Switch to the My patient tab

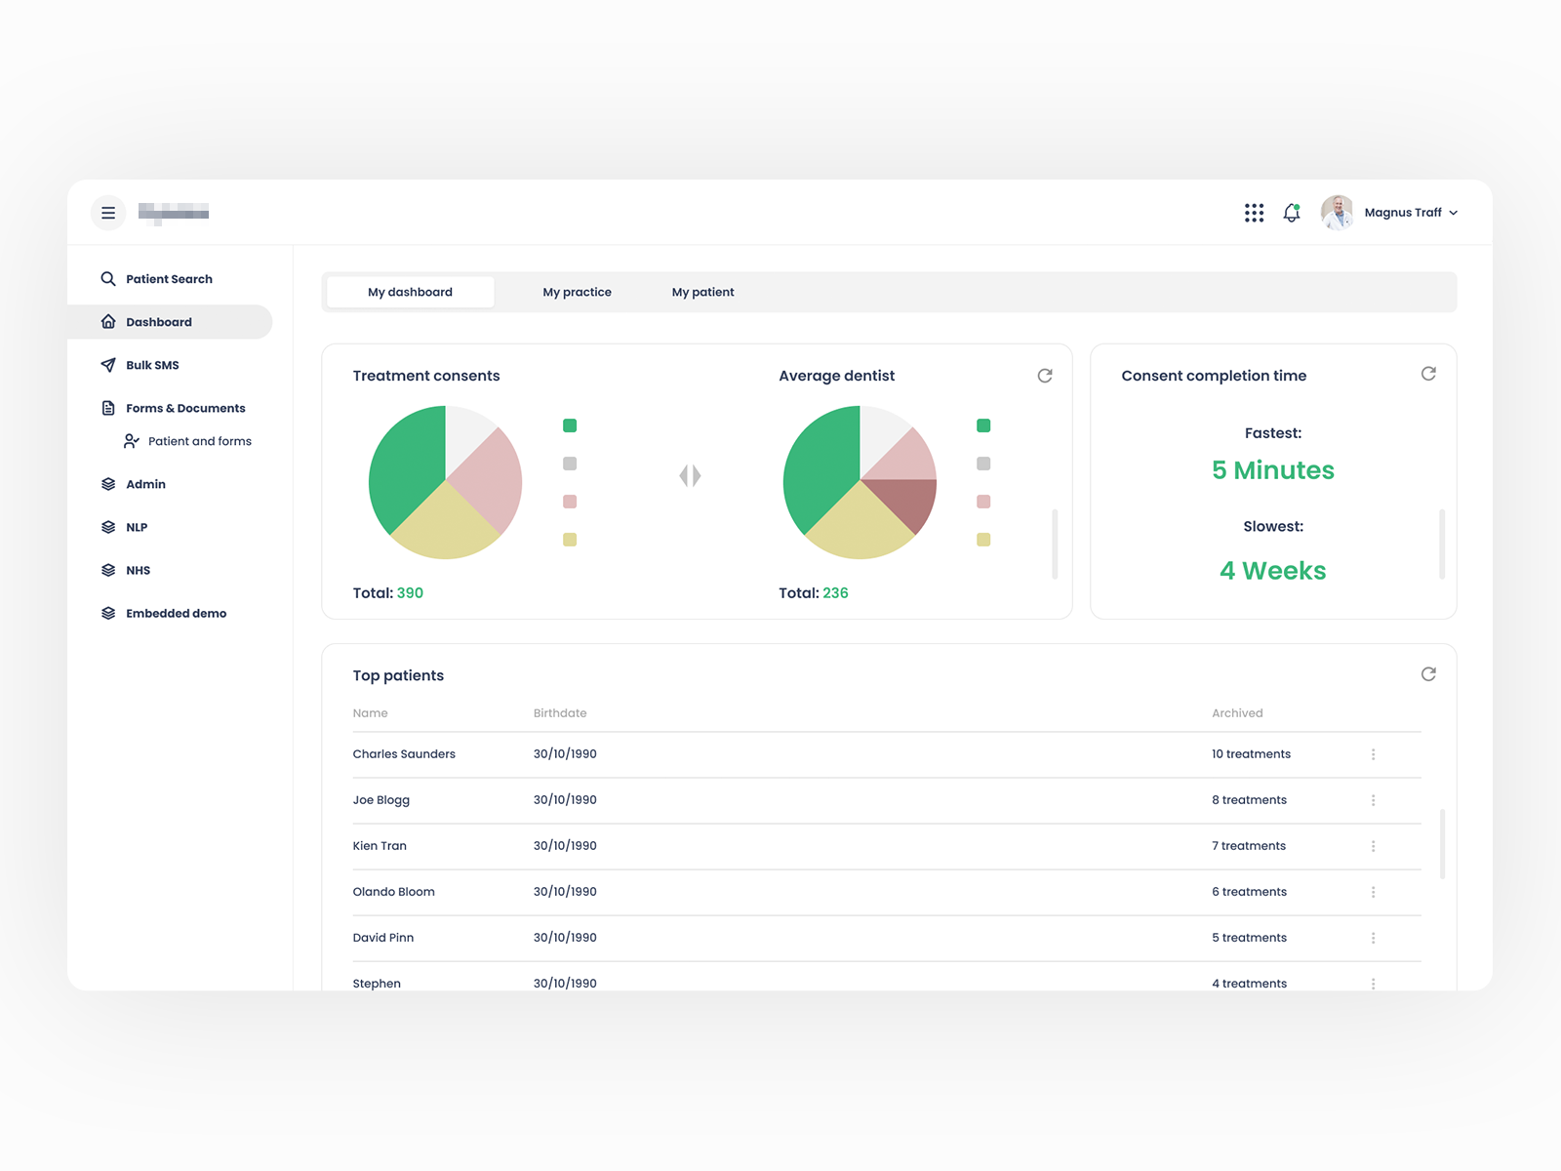tap(701, 291)
